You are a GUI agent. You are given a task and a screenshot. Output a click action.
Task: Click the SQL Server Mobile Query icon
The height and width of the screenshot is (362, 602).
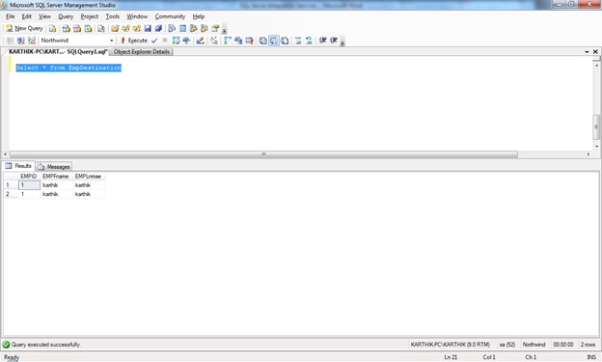pos(100,28)
